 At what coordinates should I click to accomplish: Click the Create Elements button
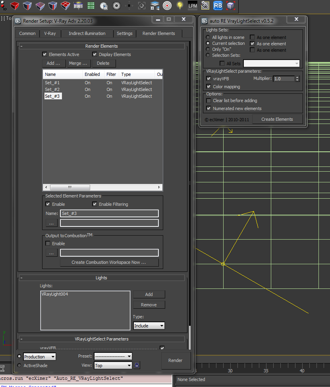pos(277,119)
